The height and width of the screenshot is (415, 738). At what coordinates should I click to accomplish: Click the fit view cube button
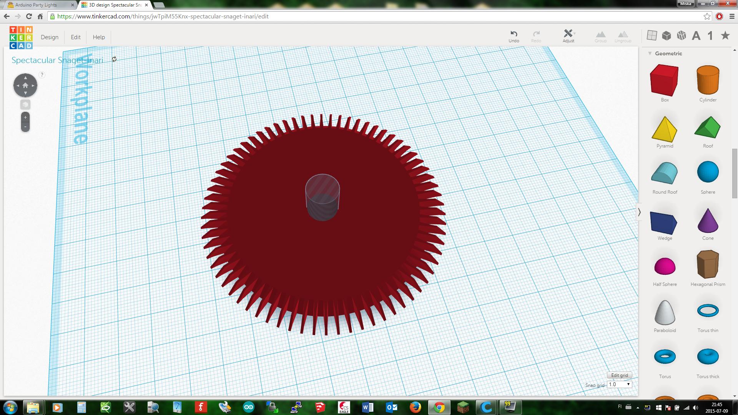(25, 105)
